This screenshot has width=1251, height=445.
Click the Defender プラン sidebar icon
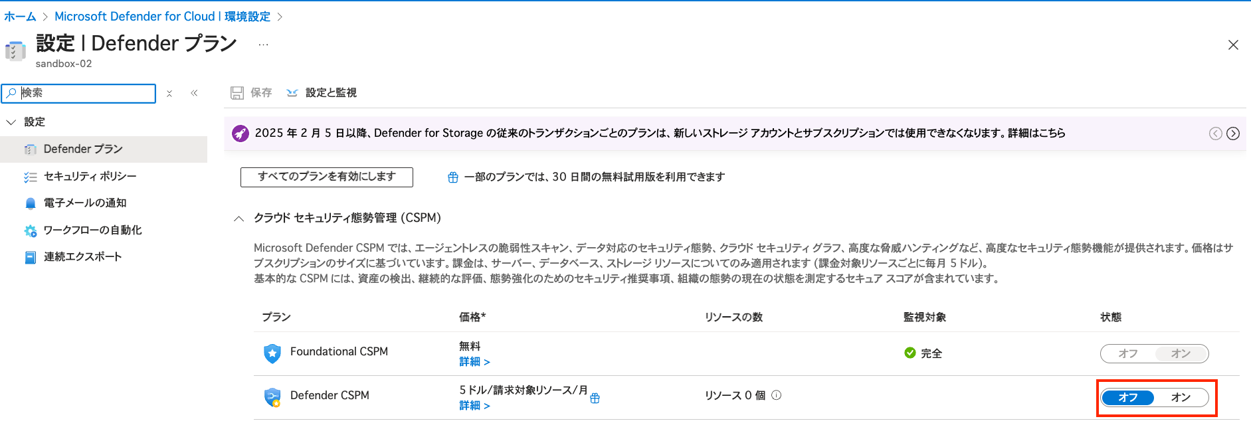pos(30,149)
